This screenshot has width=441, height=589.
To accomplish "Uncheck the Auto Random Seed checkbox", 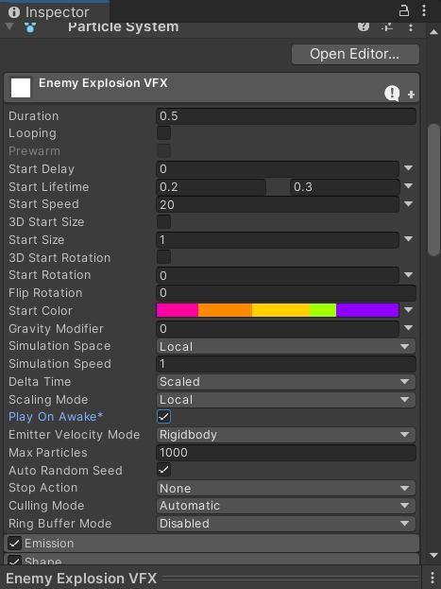I will [x=163, y=470].
